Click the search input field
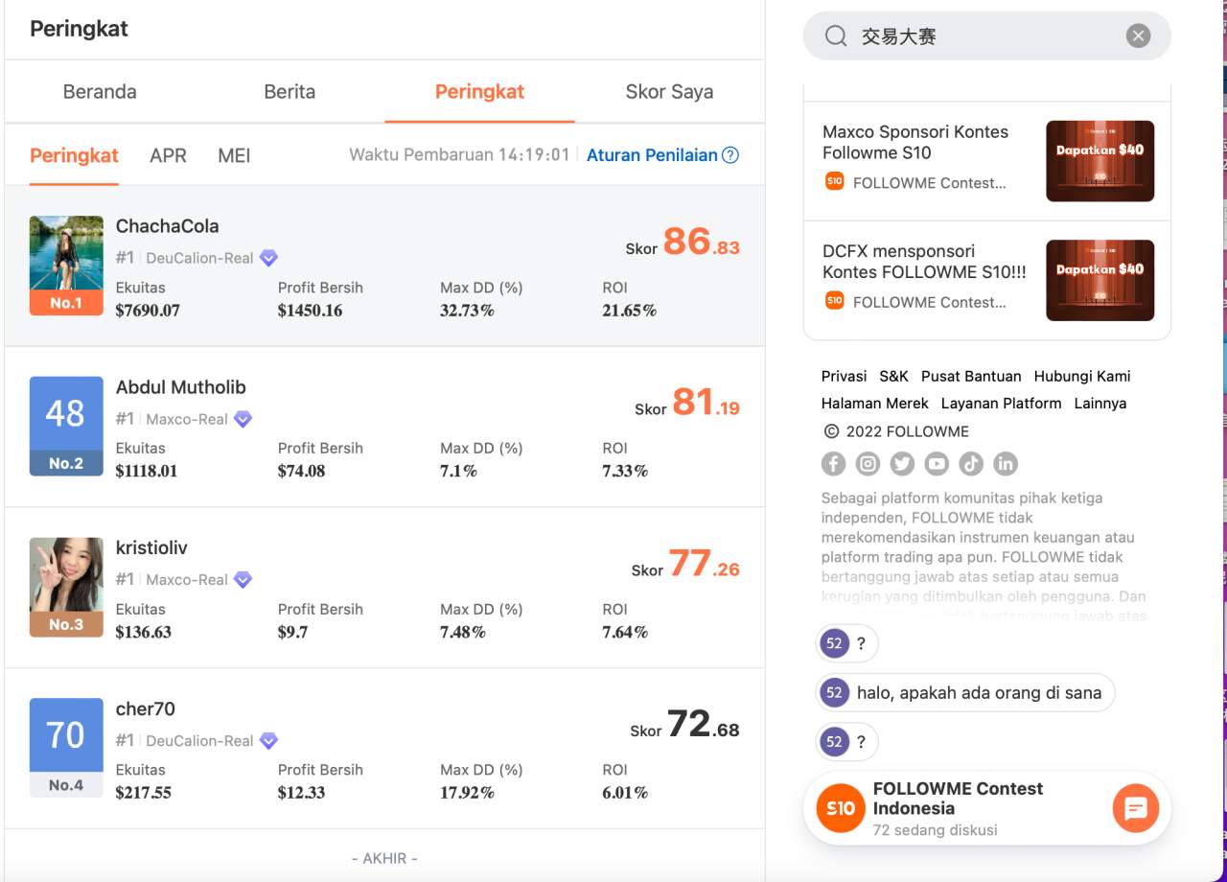 pyautogui.click(x=986, y=36)
